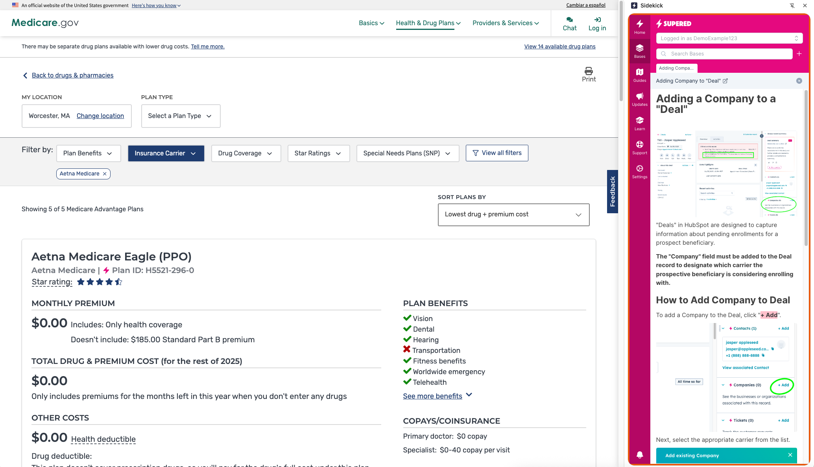Open Sidekick Home lightning icon
The width and height of the screenshot is (814, 467).
point(640,24)
